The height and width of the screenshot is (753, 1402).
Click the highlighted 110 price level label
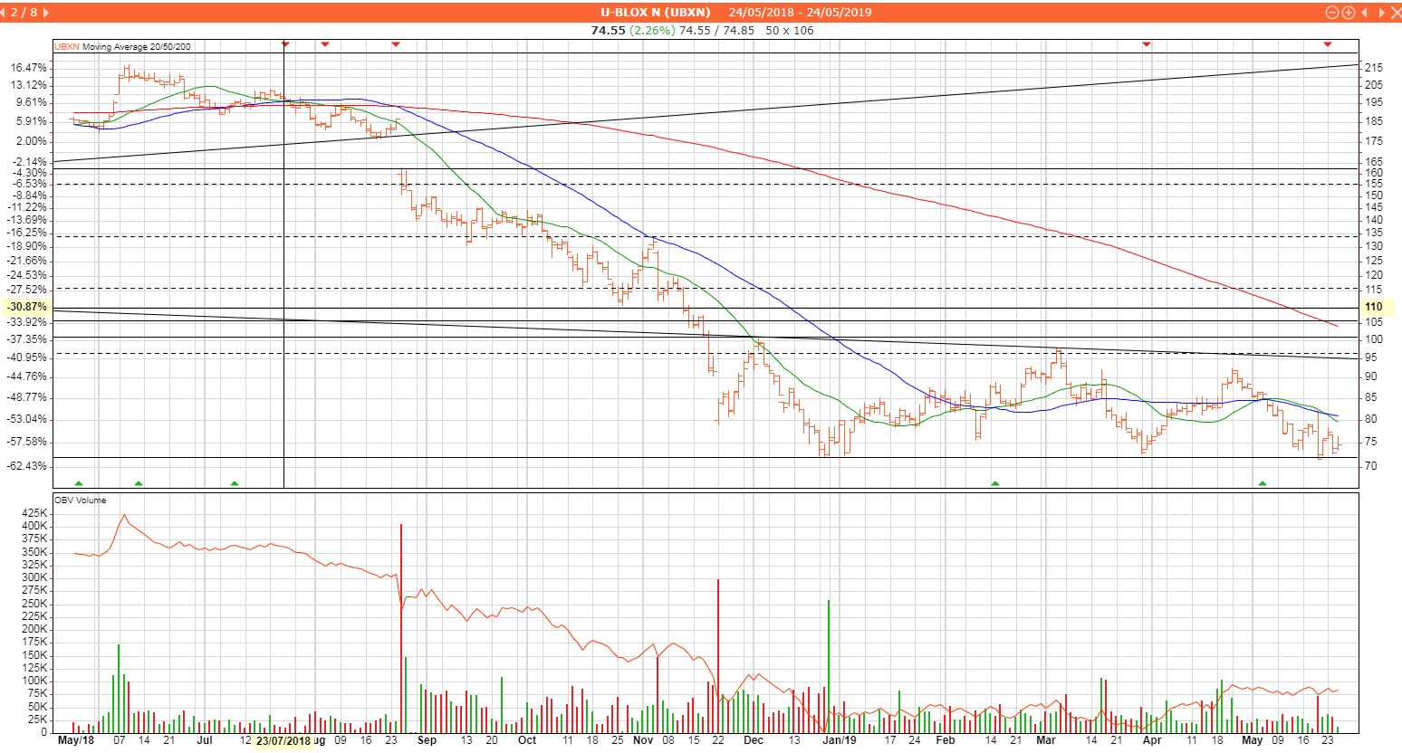coord(1376,308)
